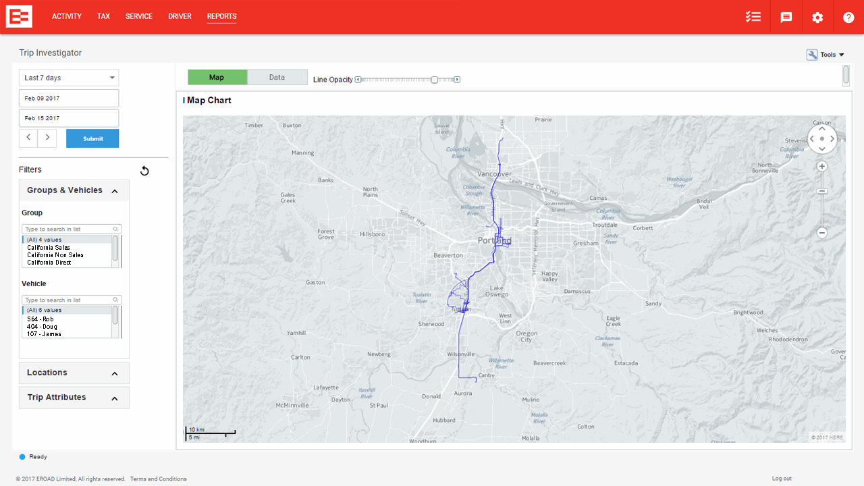Open the checklist tasks icon
The width and height of the screenshot is (864, 486).
click(753, 18)
